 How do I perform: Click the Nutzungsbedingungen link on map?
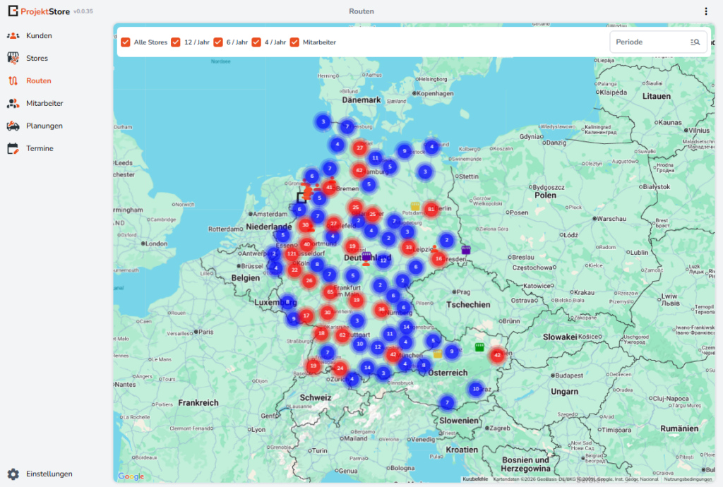click(689, 479)
